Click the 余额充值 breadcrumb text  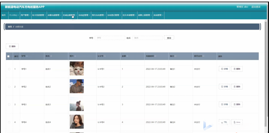19,27
